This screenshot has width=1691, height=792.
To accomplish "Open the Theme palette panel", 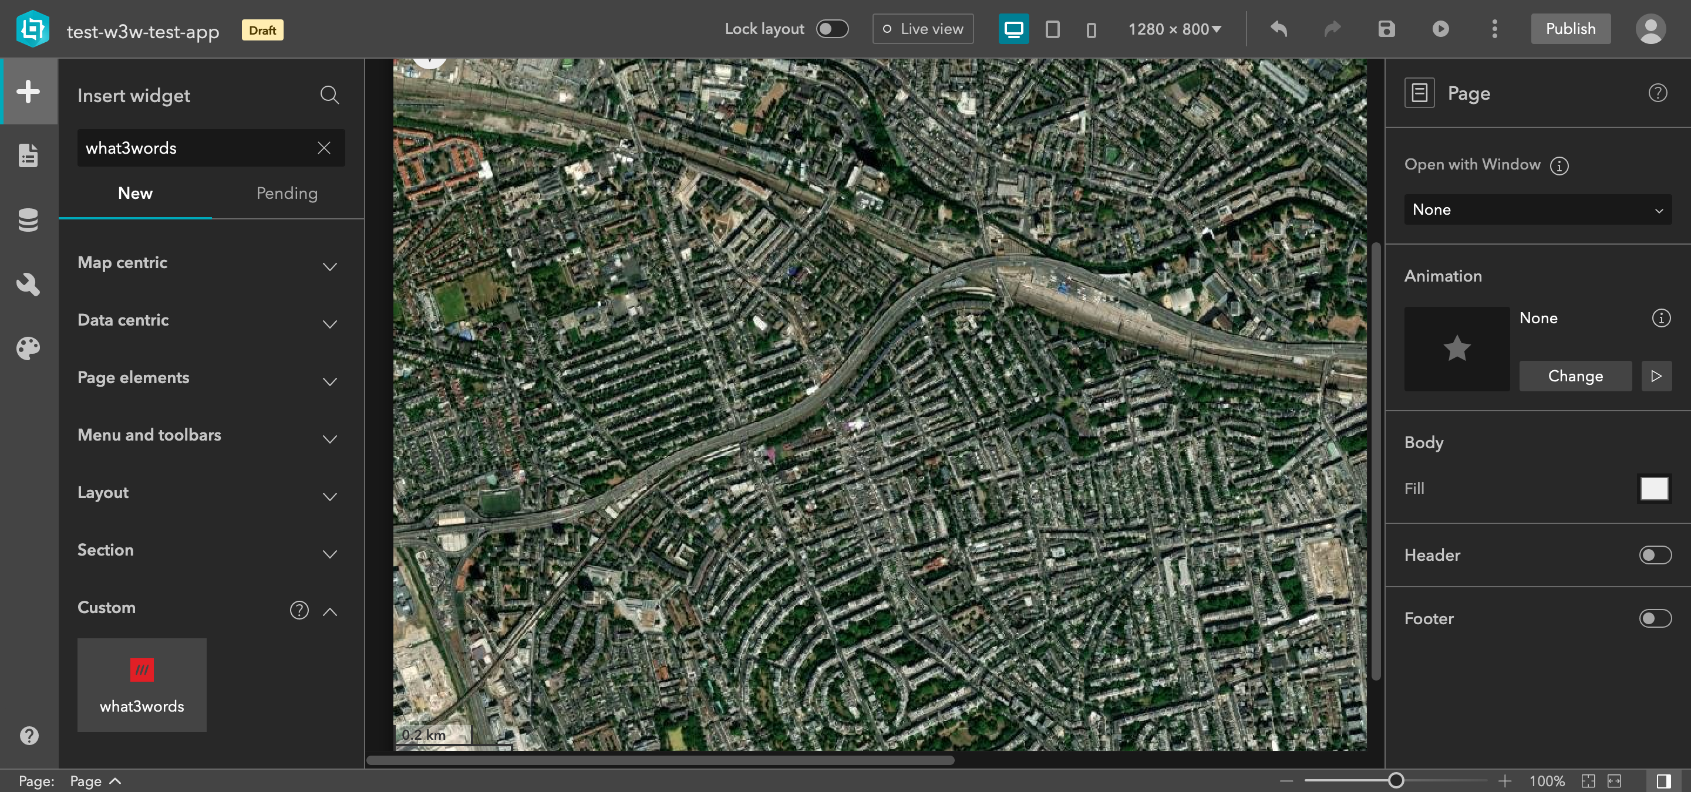I will 28,348.
